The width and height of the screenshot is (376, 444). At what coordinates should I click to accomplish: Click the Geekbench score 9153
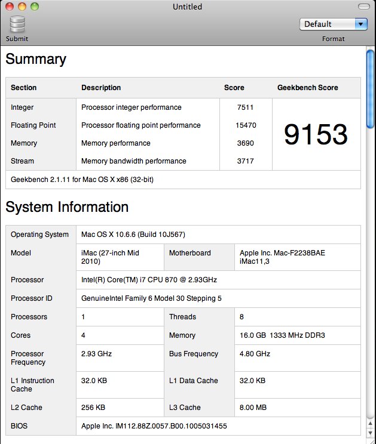(316, 134)
